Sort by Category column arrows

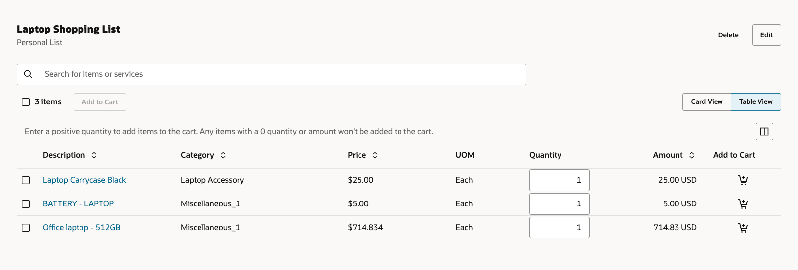(x=223, y=155)
